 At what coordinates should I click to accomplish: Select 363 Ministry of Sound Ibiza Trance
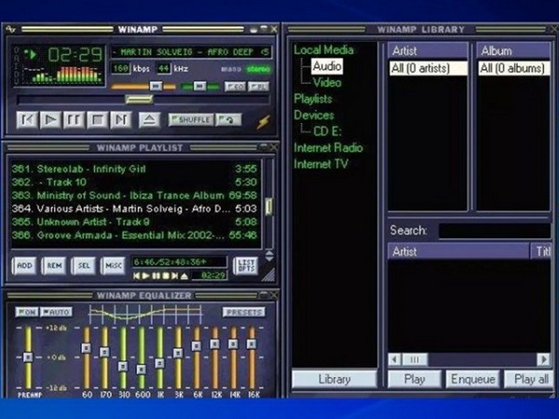(x=134, y=196)
